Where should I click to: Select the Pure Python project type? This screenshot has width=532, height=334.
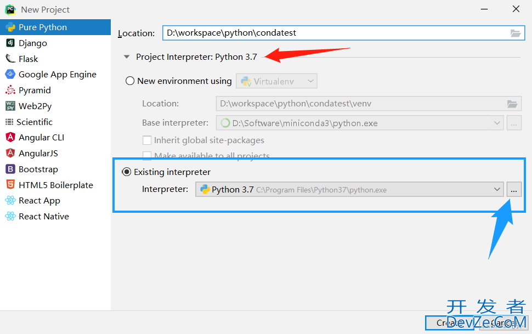pyautogui.click(x=55, y=27)
